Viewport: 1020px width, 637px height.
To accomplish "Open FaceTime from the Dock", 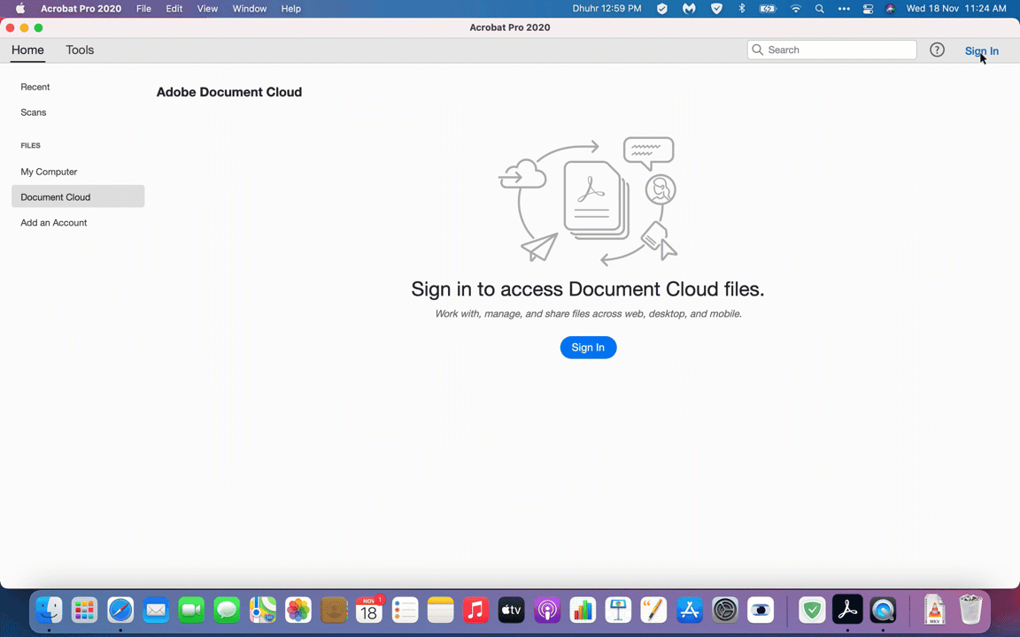I will click(x=191, y=610).
